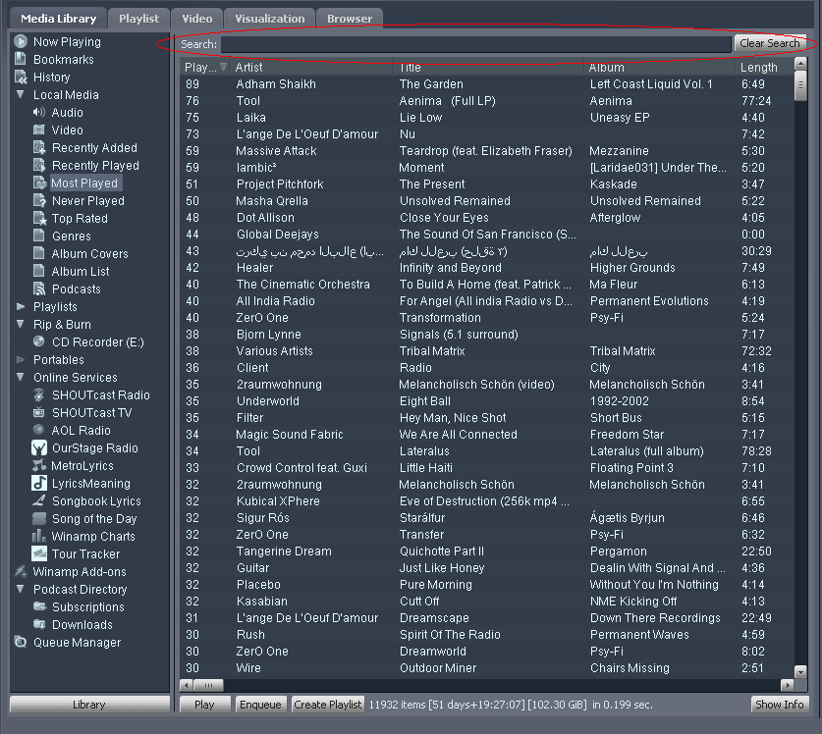Screen dimensions: 822x734
Task: Click the Show Info button
Action: pos(779,705)
